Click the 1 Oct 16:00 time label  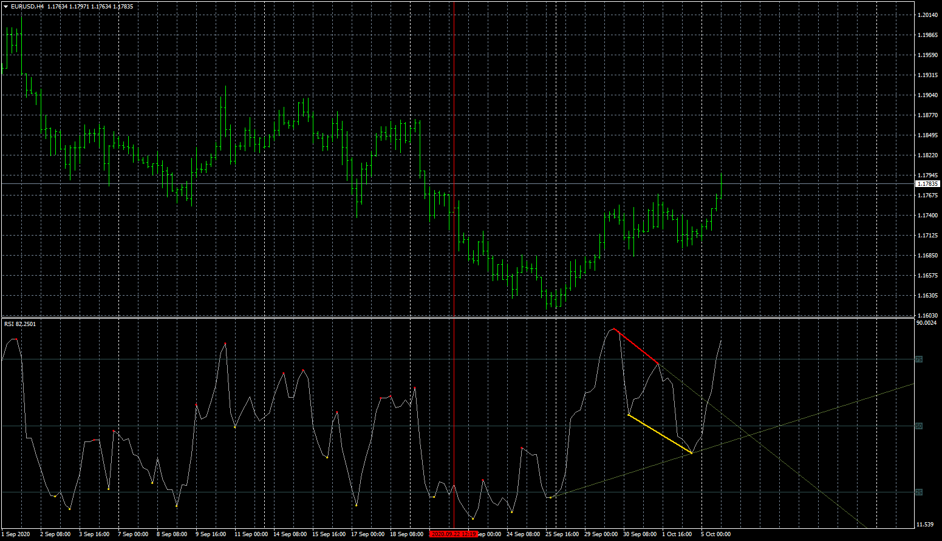(677, 534)
